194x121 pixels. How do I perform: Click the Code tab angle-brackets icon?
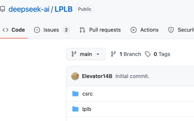tap(5, 30)
